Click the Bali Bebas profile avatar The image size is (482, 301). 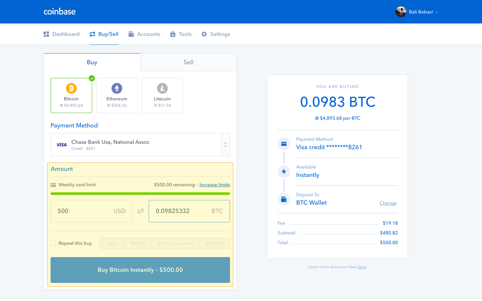click(401, 12)
